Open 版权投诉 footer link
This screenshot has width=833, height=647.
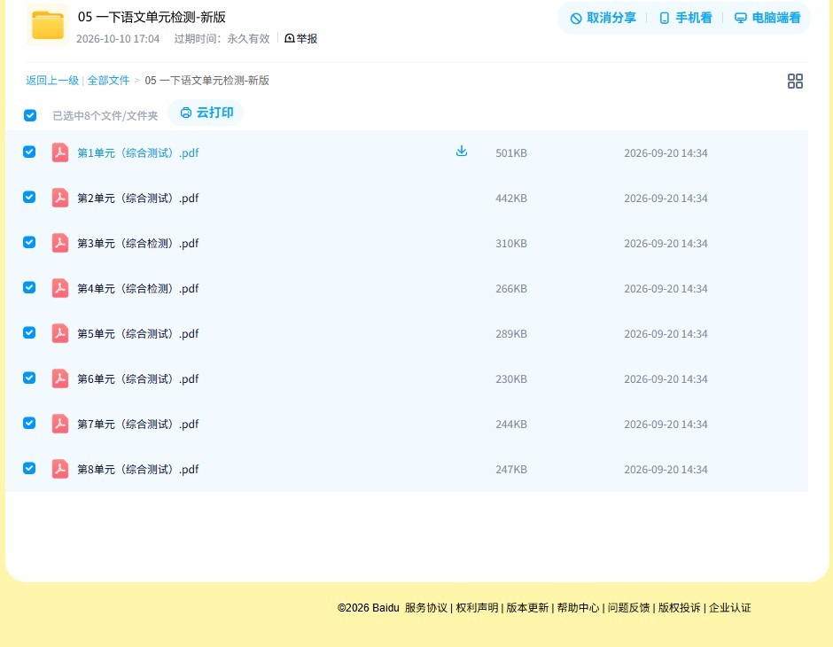[x=680, y=608]
